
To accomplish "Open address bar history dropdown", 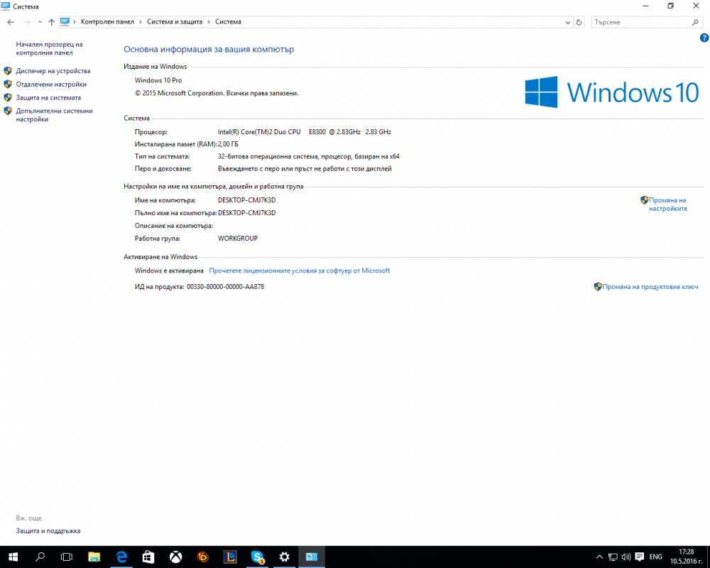I will [568, 22].
